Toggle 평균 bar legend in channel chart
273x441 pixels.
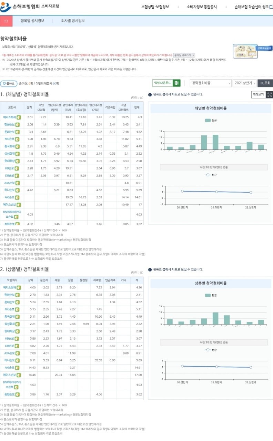(x=211, y=120)
